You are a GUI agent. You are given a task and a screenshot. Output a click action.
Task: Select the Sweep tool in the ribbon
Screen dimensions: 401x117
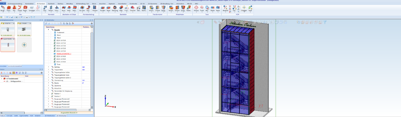click(19, 8)
